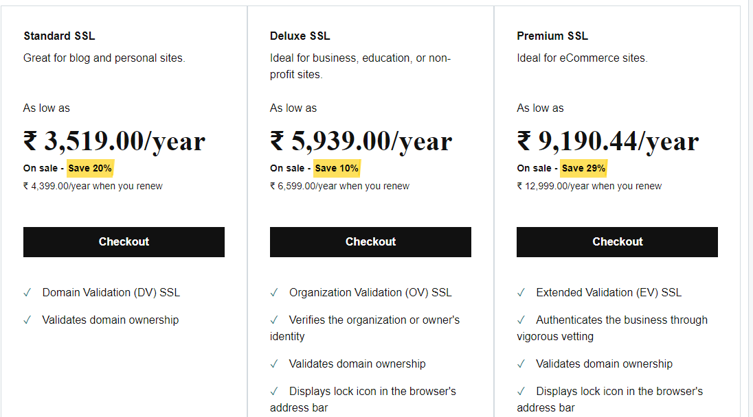Viewport: 753px width, 417px height.
Task: Click the Premium SSL plan title
Action: [x=552, y=36]
